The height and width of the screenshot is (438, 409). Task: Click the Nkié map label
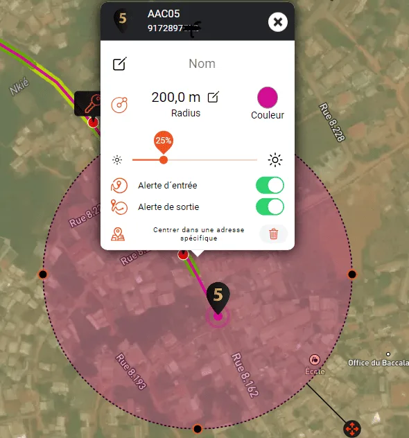(x=19, y=87)
